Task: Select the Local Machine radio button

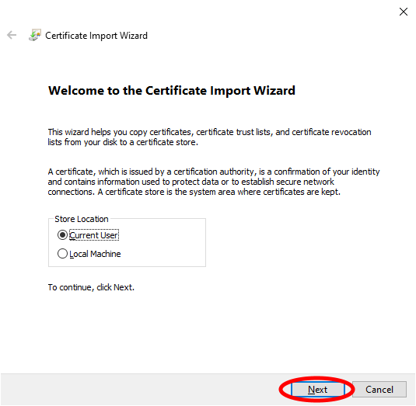Action: (x=62, y=254)
